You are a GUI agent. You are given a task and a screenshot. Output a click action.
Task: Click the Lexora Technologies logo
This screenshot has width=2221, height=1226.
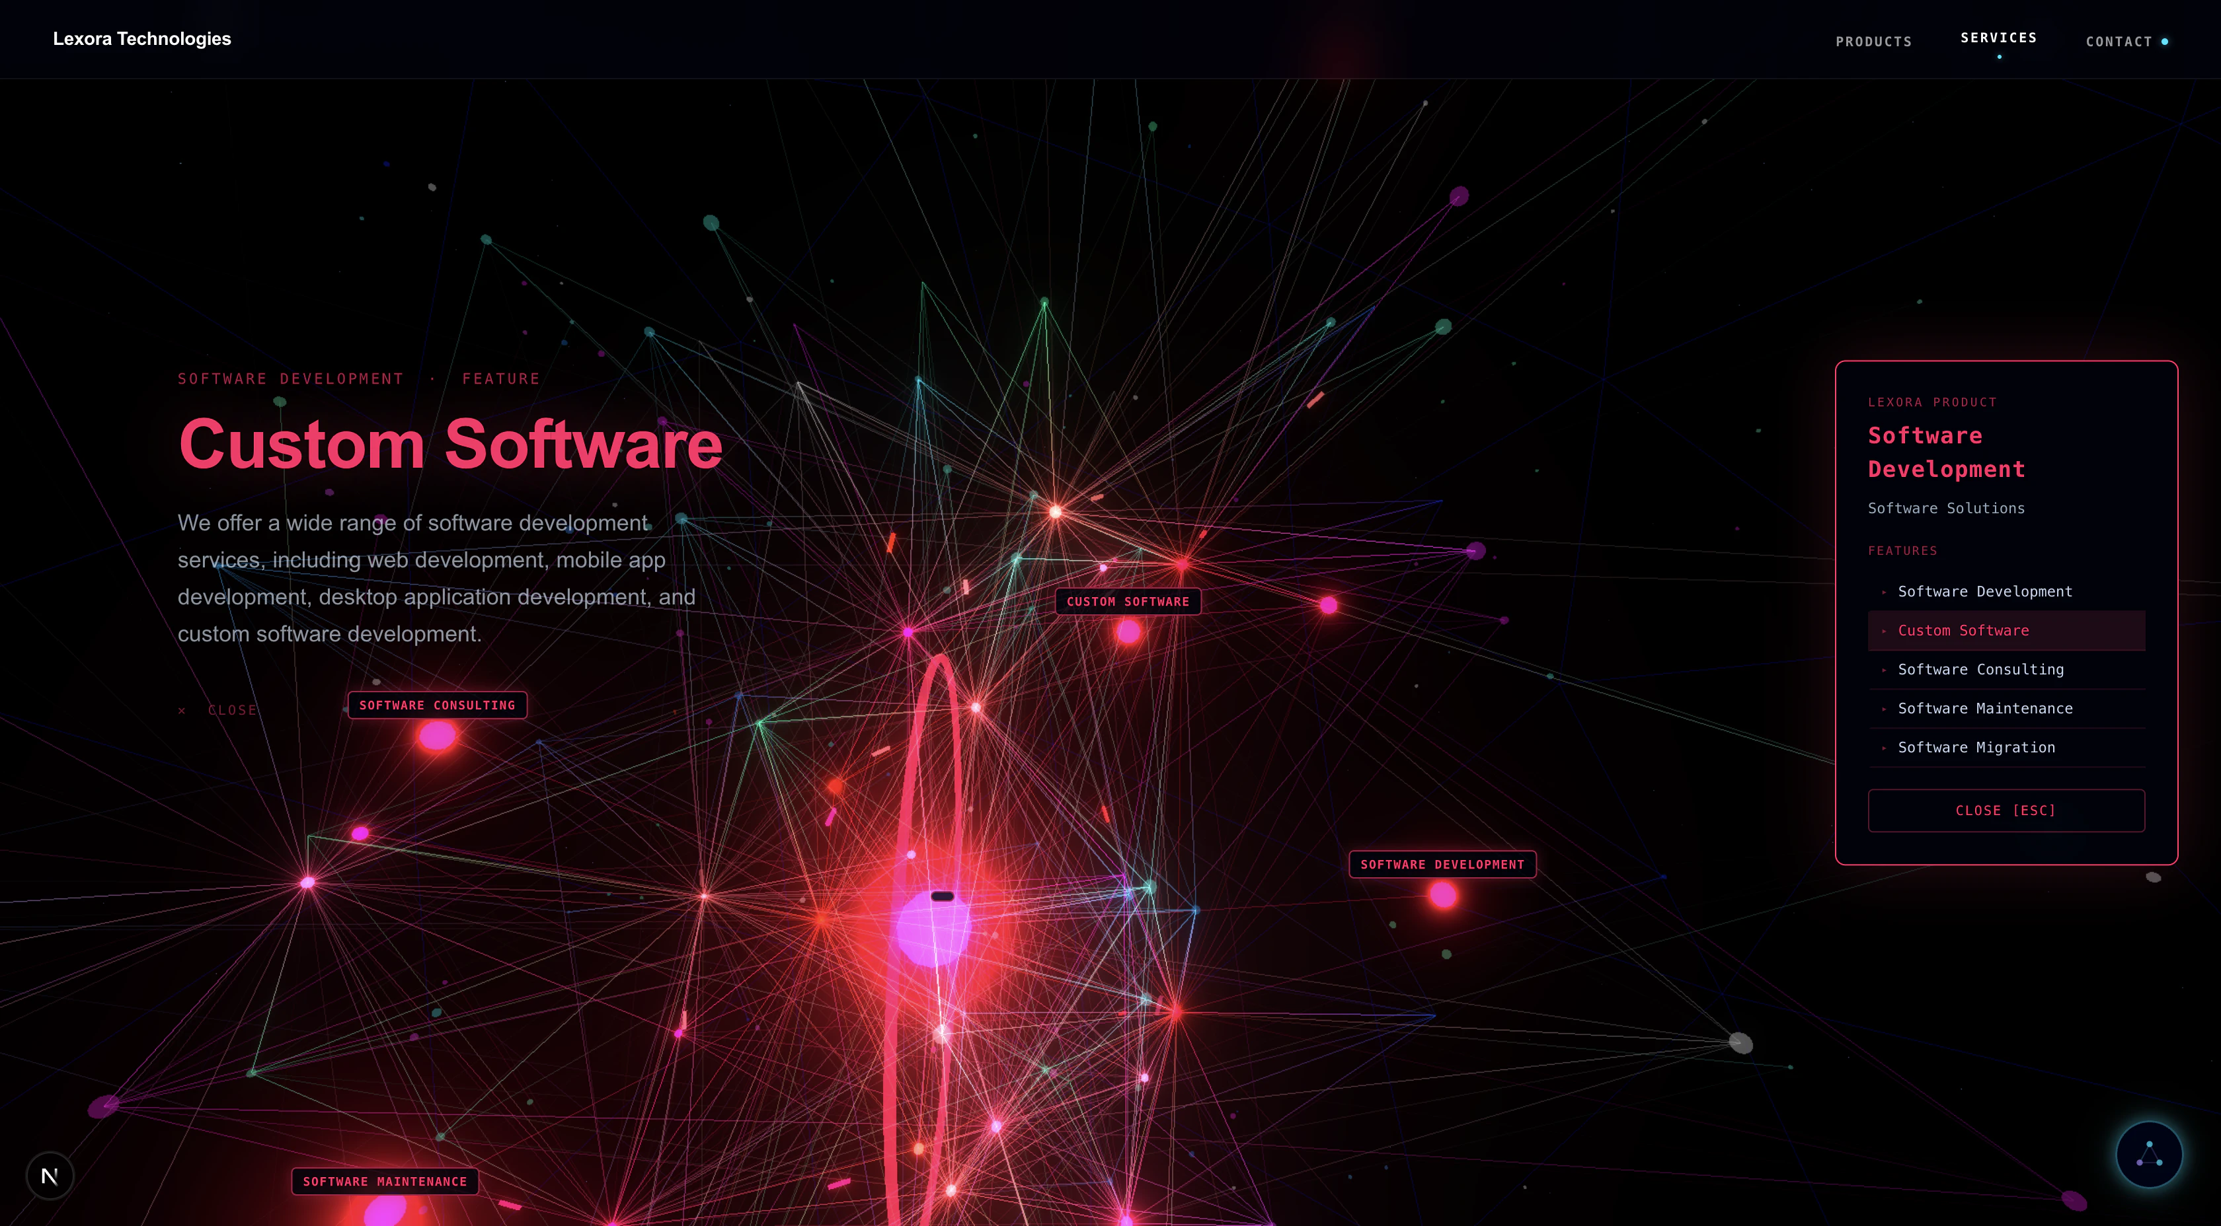142,39
